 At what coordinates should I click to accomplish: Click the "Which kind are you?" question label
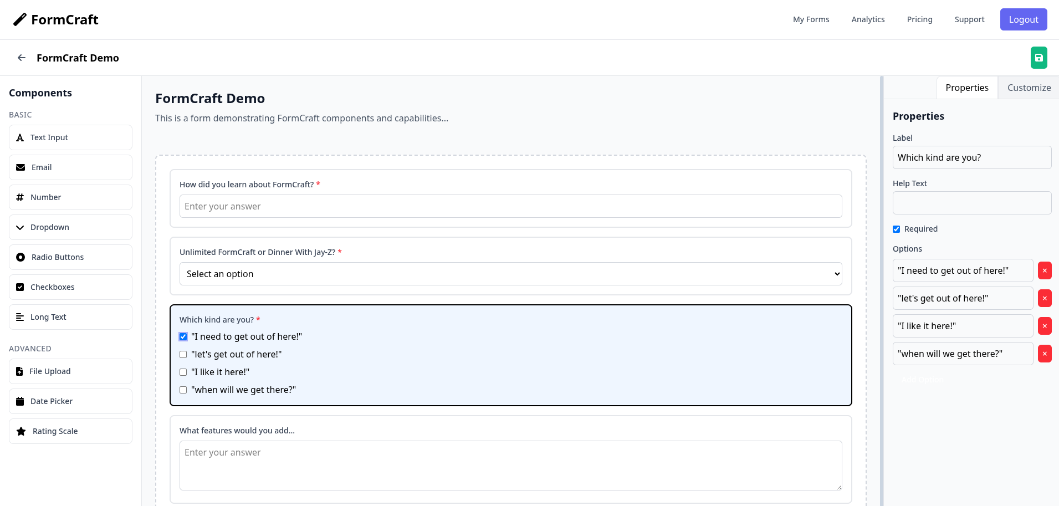click(x=217, y=320)
